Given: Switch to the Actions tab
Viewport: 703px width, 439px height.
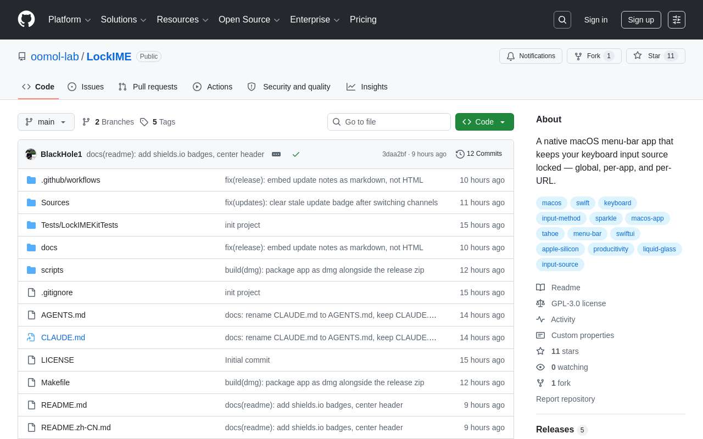Looking at the screenshot, I should coord(213,87).
